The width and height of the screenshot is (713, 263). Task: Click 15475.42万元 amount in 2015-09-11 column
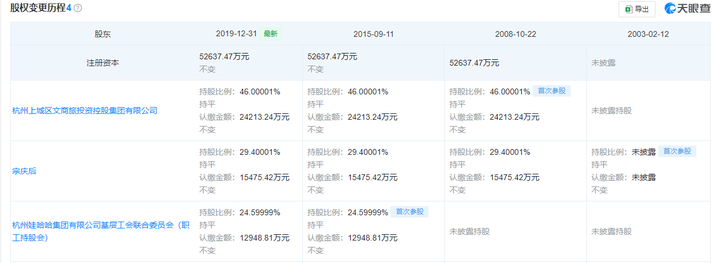pos(373,178)
